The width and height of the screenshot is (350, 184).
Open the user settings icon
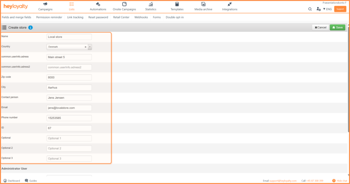click(x=319, y=9)
